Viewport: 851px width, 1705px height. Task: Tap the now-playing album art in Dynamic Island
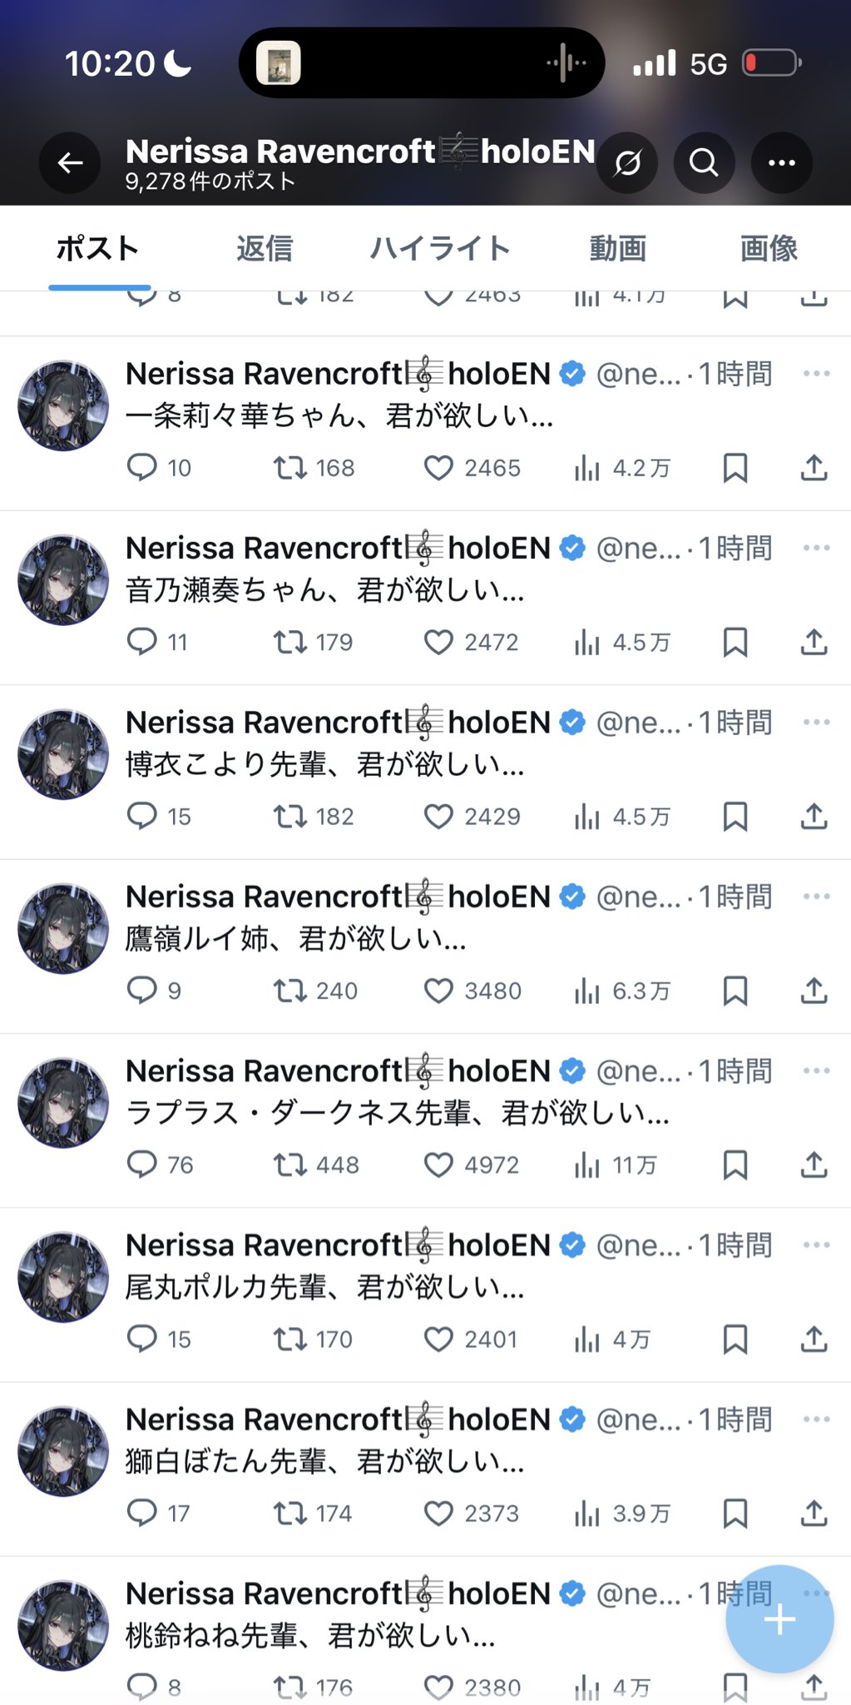tap(278, 63)
